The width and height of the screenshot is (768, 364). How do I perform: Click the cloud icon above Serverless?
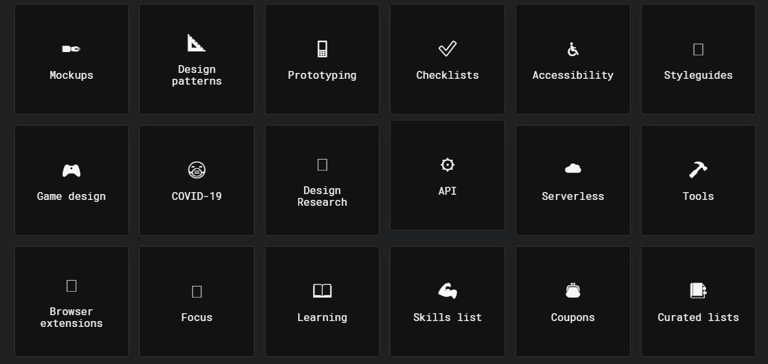tap(573, 169)
